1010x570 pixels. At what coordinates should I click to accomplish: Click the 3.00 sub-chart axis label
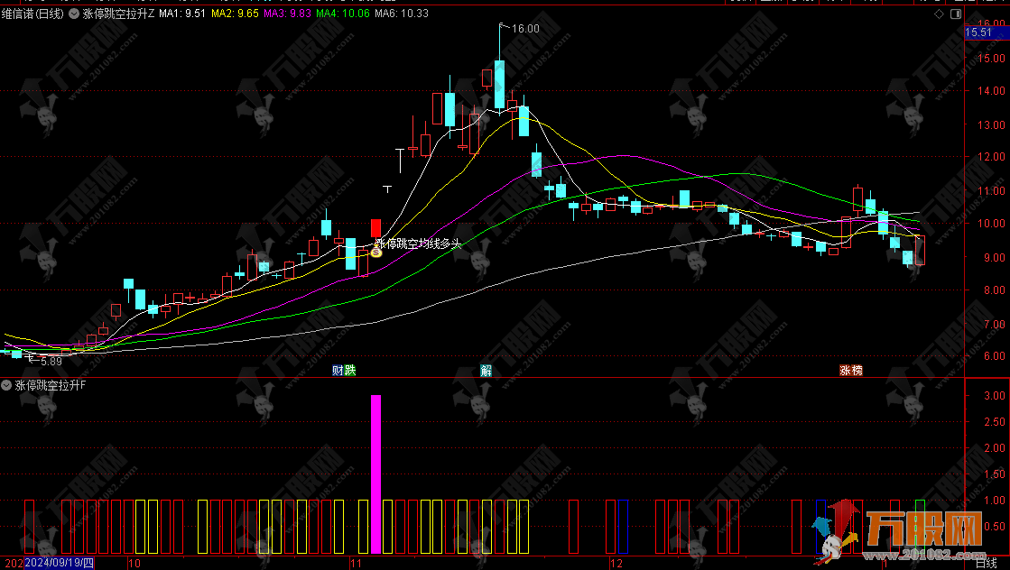point(995,396)
